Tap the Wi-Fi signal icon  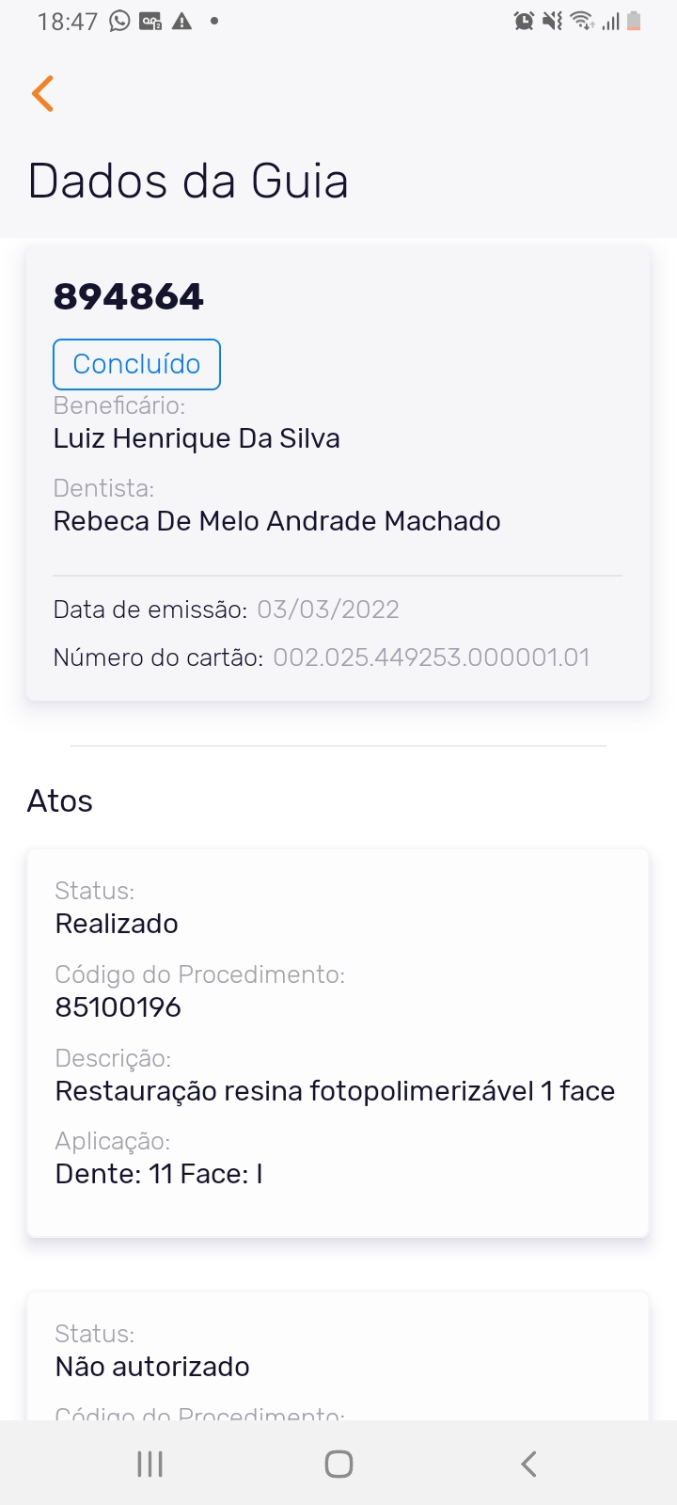click(582, 21)
